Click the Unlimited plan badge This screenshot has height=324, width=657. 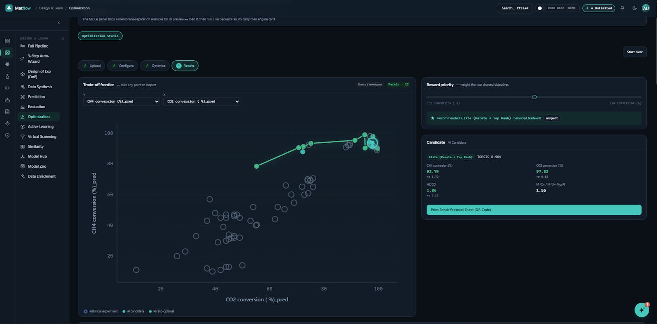(599, 8)
